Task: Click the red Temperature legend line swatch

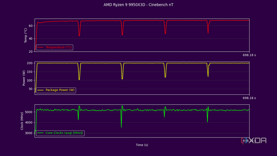Action: (x=40, y=47)
